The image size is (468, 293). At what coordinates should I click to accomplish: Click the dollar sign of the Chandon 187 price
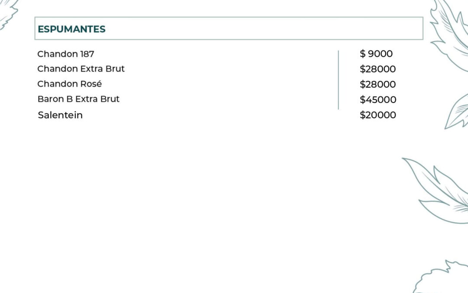point(362,54)
